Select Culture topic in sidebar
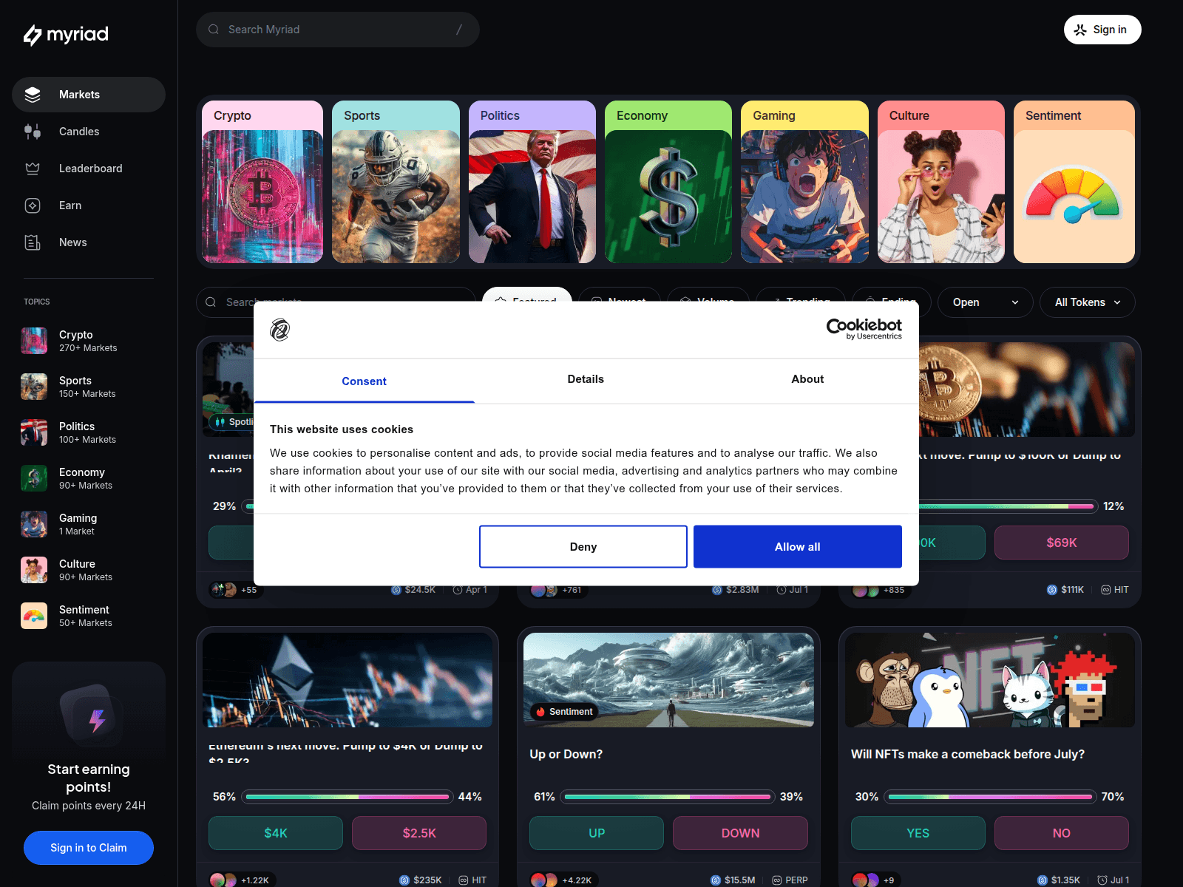Viewport: 1183px width, 887px height. pyautogui.click(x=89, y=570)
